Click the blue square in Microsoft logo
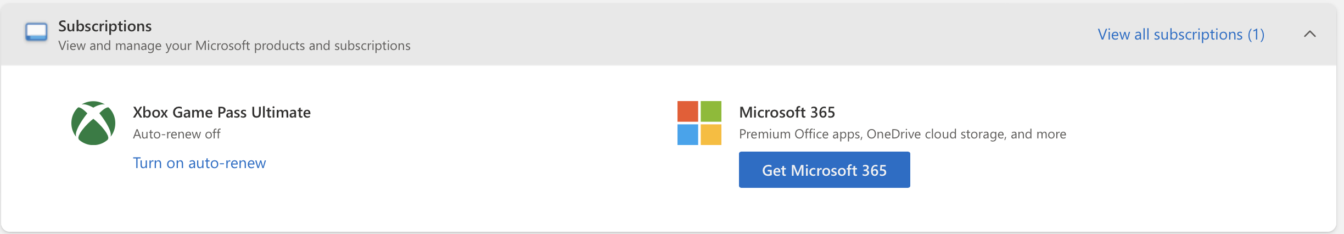Viewport: 1344px width, 234px height. [688, 135]
